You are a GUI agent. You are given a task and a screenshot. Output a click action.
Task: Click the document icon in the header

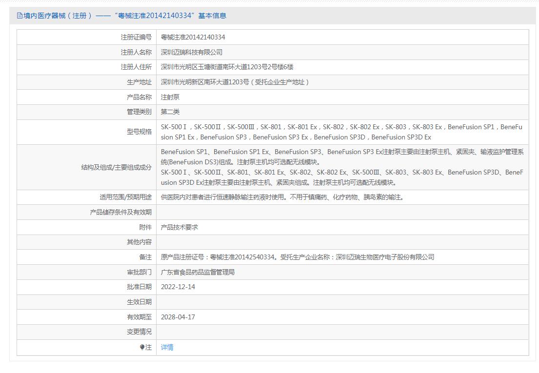pos(20,16)
